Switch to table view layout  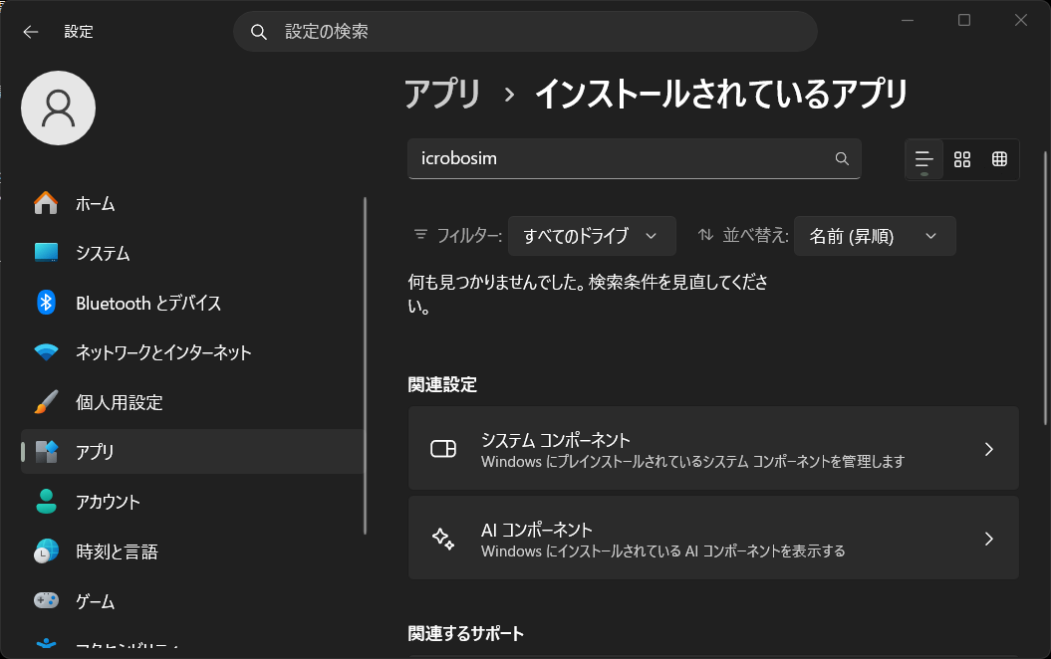pos(999,159)
